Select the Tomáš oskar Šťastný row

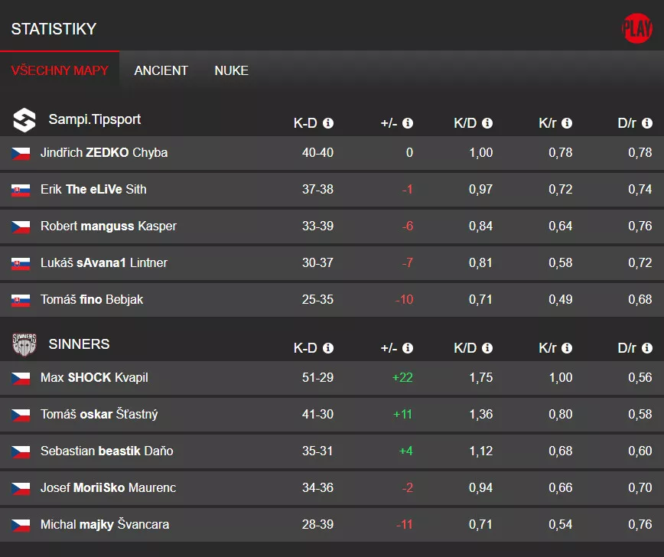coord(99,414)
